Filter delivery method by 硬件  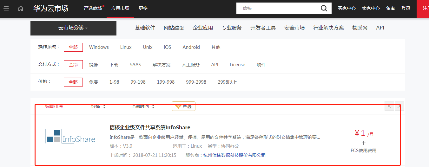(x=261, y=65)
